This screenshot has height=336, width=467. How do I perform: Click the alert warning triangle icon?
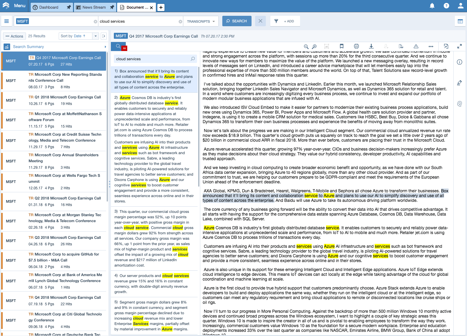(416, 46)
